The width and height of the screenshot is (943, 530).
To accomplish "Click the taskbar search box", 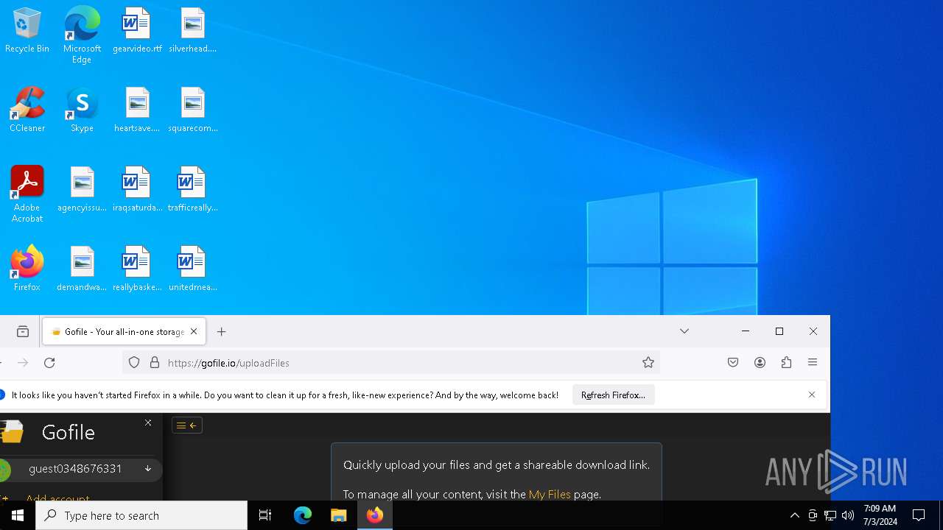I will click(141, 515).
